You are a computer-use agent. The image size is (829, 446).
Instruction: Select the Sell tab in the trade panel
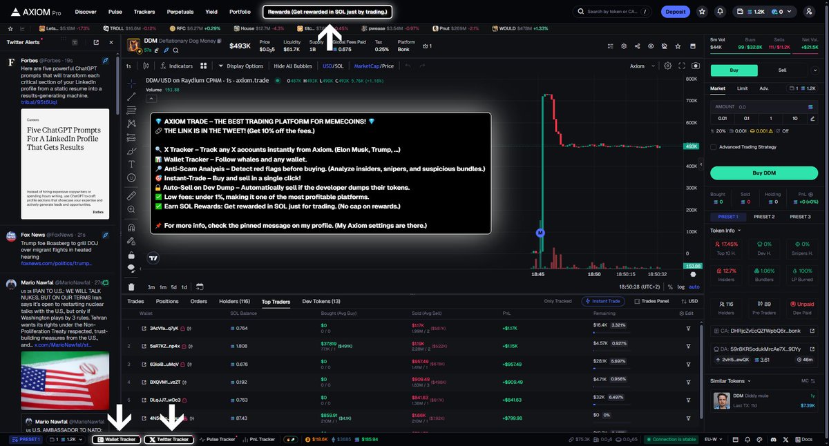[x=783, y=70]
